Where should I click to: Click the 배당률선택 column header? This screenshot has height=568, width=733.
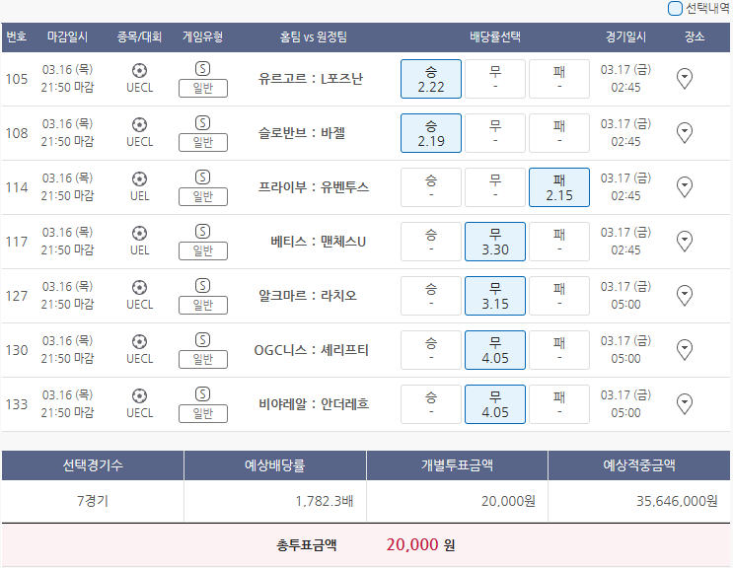coord(495,36)
